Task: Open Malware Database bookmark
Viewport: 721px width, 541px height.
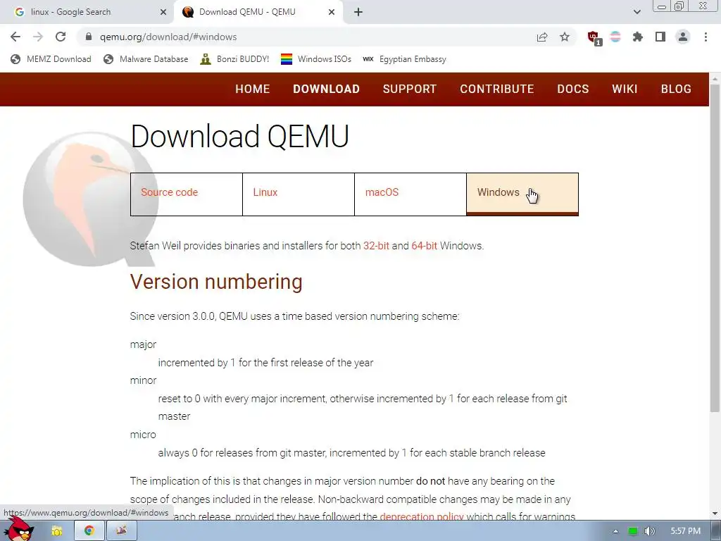Action: click(x=146, y=59)
